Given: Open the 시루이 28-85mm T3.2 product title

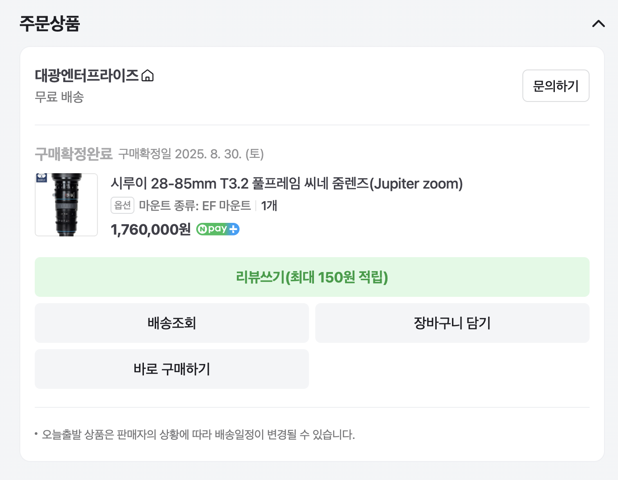Looking at the screenshot, I should (x=286, y=184).
